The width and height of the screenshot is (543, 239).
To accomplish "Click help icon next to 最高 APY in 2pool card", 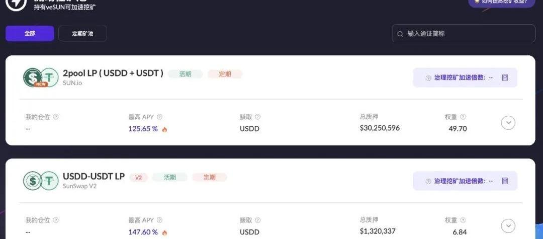I will click(159, 117).
